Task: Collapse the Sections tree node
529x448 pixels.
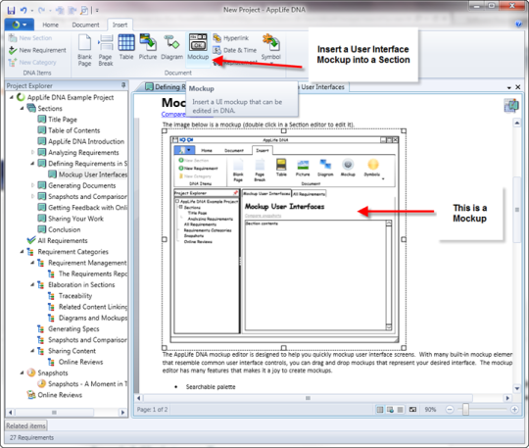Action: point(22,109)
